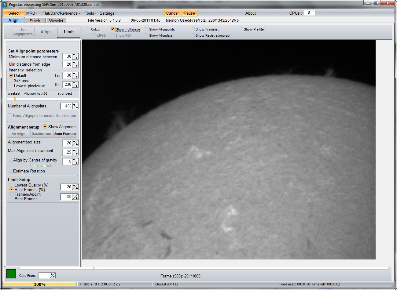Select Lowest pixelvalue radio option

(x=11, y=86)
